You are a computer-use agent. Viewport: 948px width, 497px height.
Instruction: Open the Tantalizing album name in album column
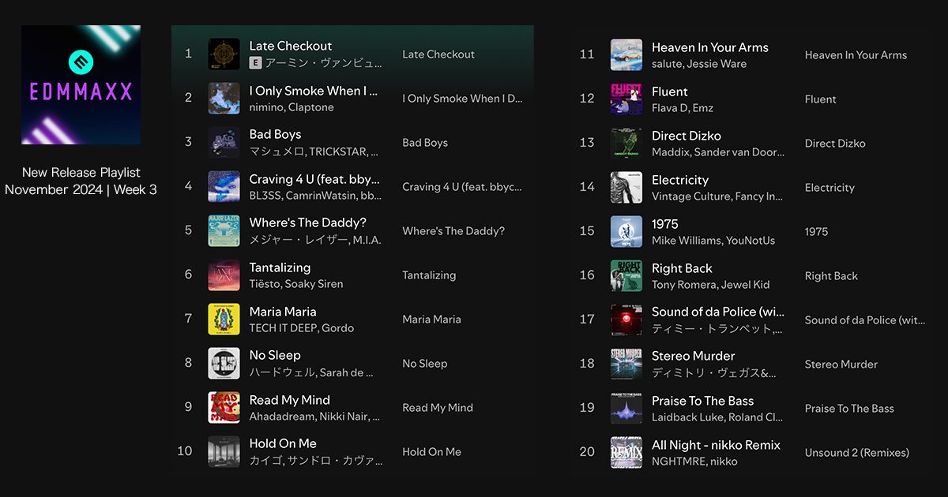point(429,275)
